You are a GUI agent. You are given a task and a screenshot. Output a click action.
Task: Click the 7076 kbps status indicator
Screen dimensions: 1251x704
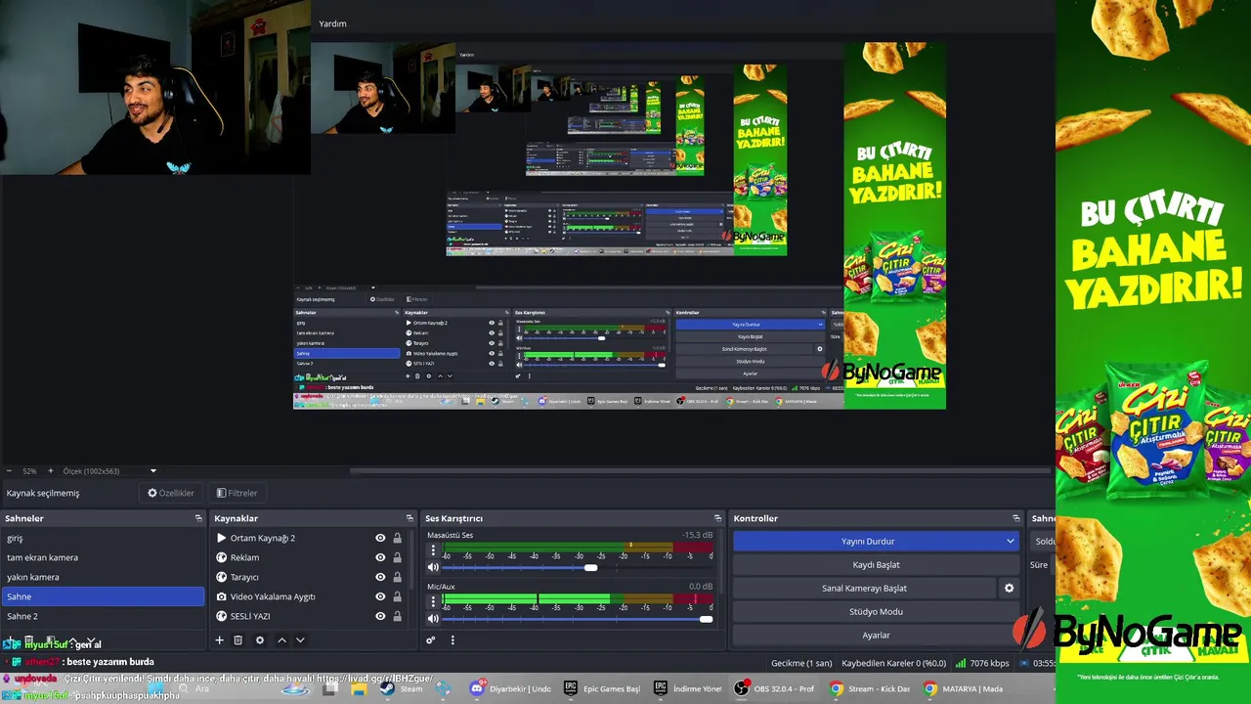tap(982, 663)
